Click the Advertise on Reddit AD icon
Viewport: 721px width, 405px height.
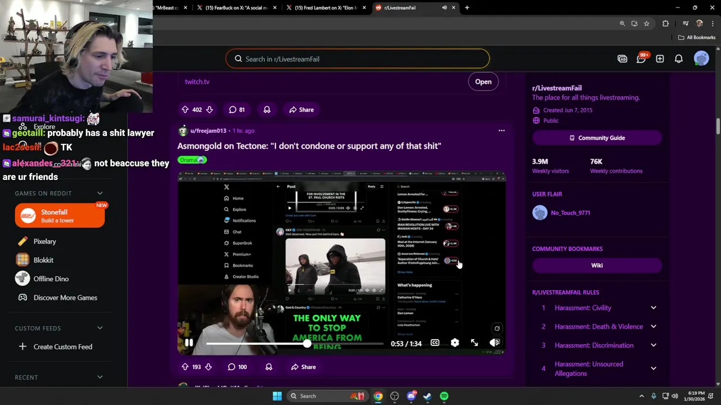pos(622,58)
